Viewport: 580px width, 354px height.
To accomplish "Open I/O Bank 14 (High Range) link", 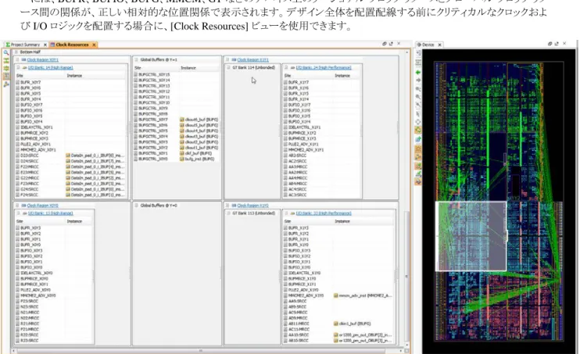I will tap(51, 68).
